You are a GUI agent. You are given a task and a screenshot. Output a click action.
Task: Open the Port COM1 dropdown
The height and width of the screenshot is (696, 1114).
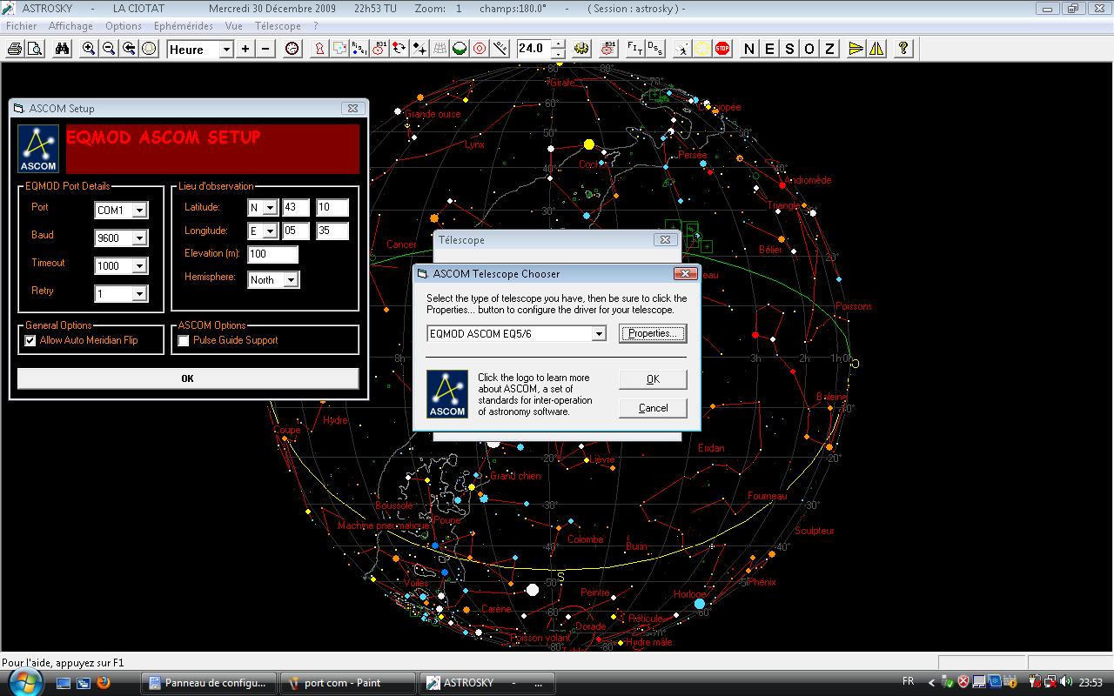[139, 211]
